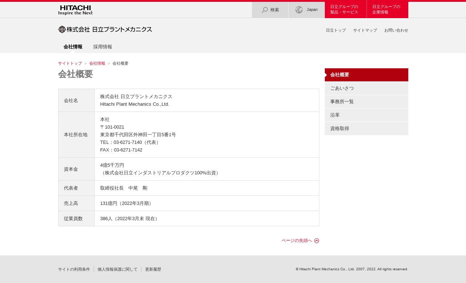Screen dimensions: 466x283
Task: Select 会社概要 in the side menu
Action: click(367, 75)
